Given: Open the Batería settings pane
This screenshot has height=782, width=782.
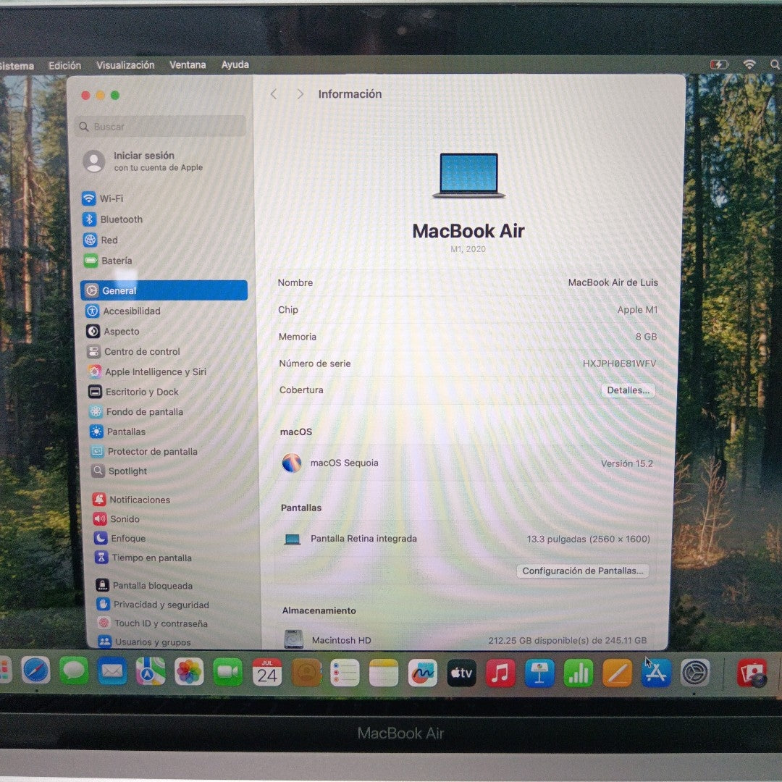Looking at the screenshot, I should pos(116,261).
